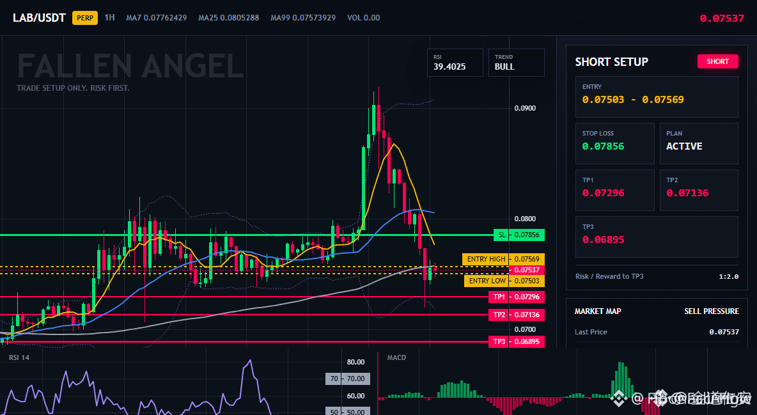
Task: Click the RSI 39.4025 info box
Action: [x=455, y=62]
